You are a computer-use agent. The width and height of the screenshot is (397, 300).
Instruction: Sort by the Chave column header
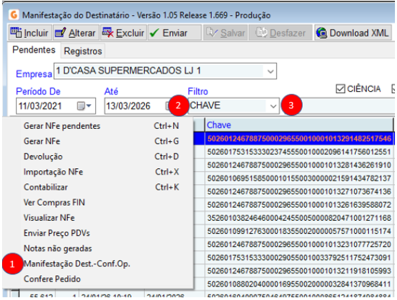tap(298, 125)
